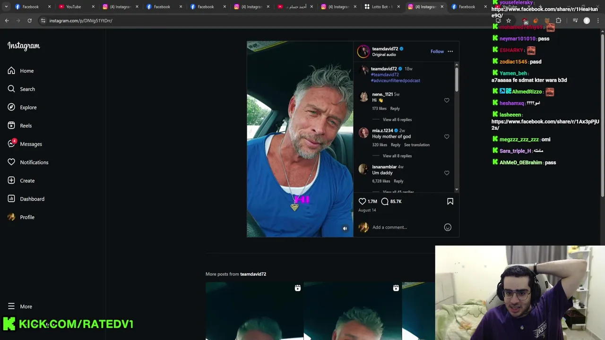Viewport: 605px width, 340px height.
Task: Close the YouTube tab
Action: (93, 7)
